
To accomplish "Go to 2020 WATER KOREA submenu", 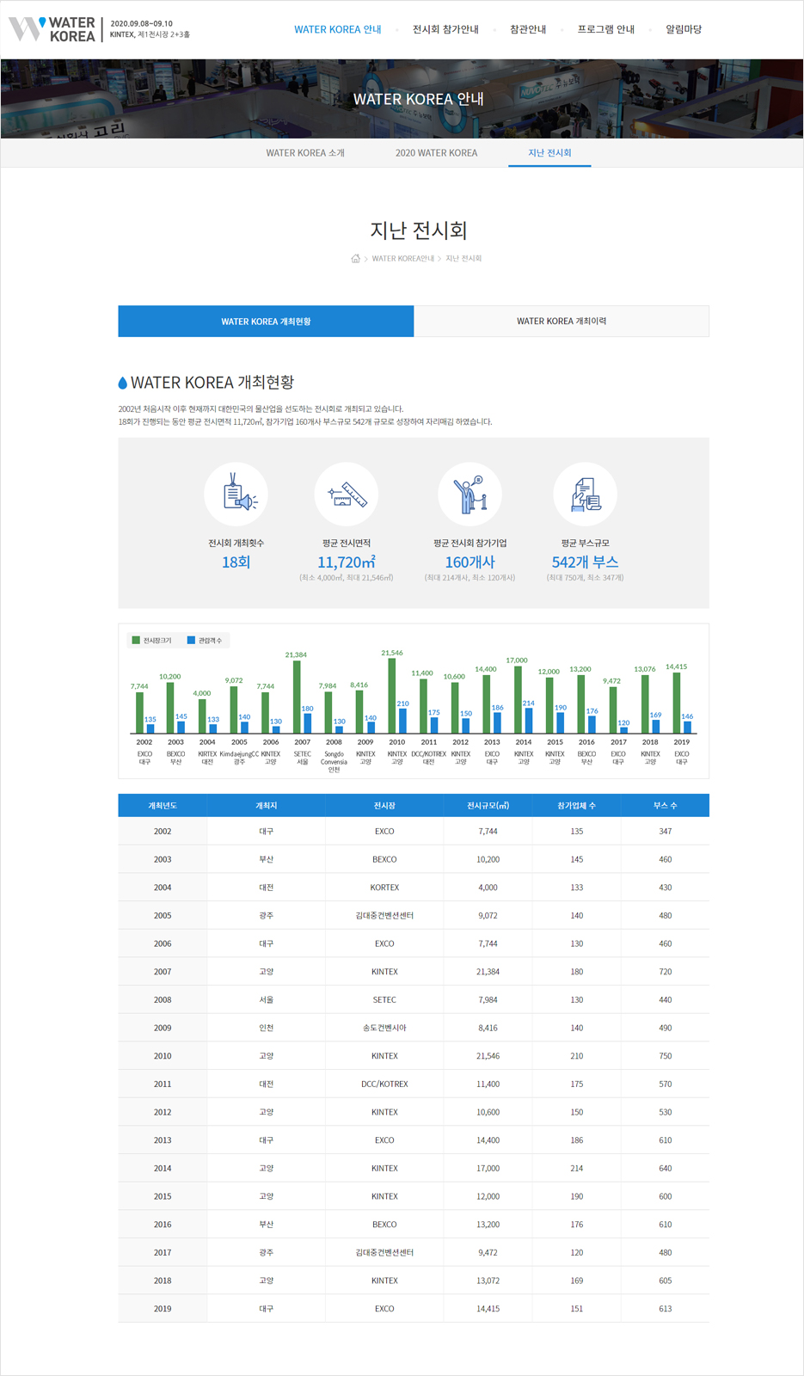I will tap(436, 153).
